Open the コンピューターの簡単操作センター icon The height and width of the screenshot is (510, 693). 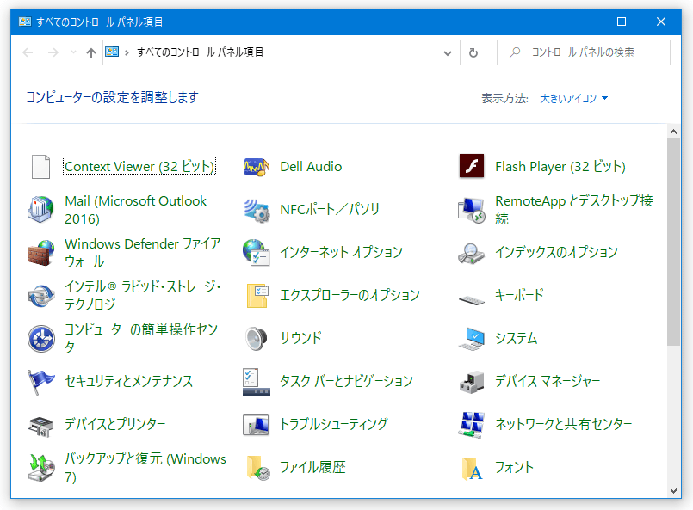pos(41,339)
